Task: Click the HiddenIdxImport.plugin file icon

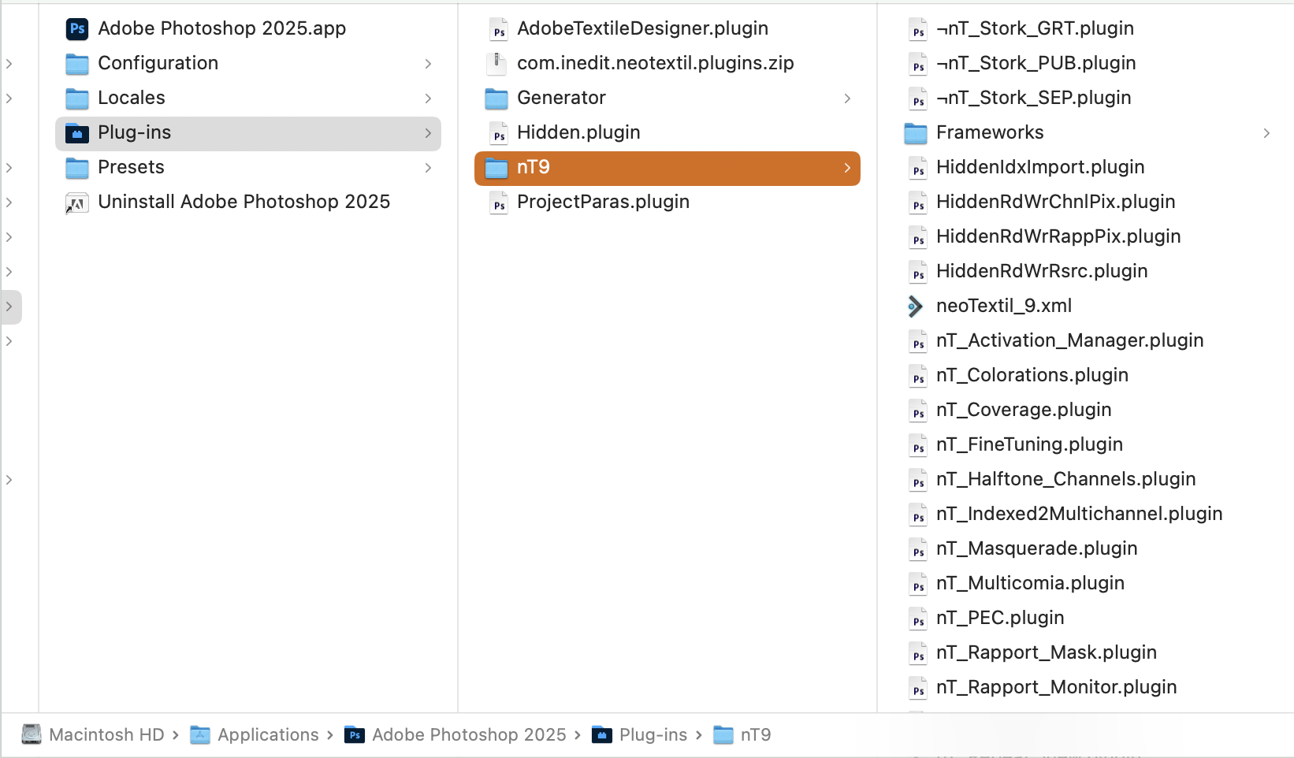Action: (917, 168)
